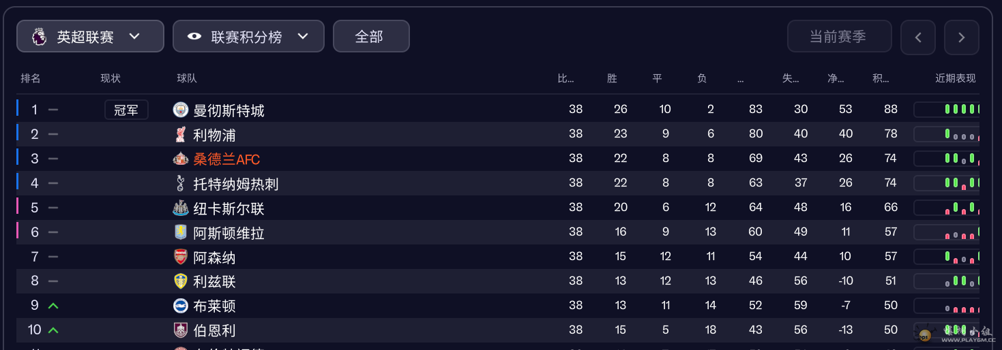Image resolution: width=1002 pixels, height=350 pixels.
Task: Click the 冠军 status badge
Action: (126, 110)
